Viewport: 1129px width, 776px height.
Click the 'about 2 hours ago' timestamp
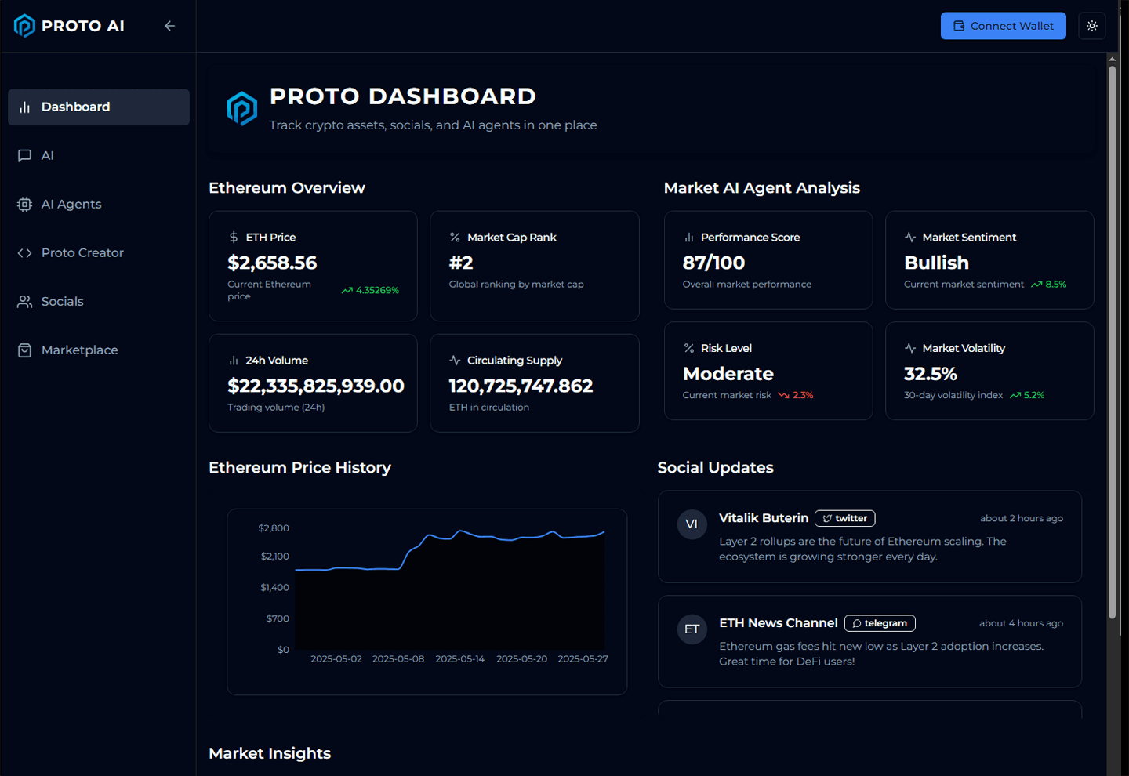pos(1022,518)
